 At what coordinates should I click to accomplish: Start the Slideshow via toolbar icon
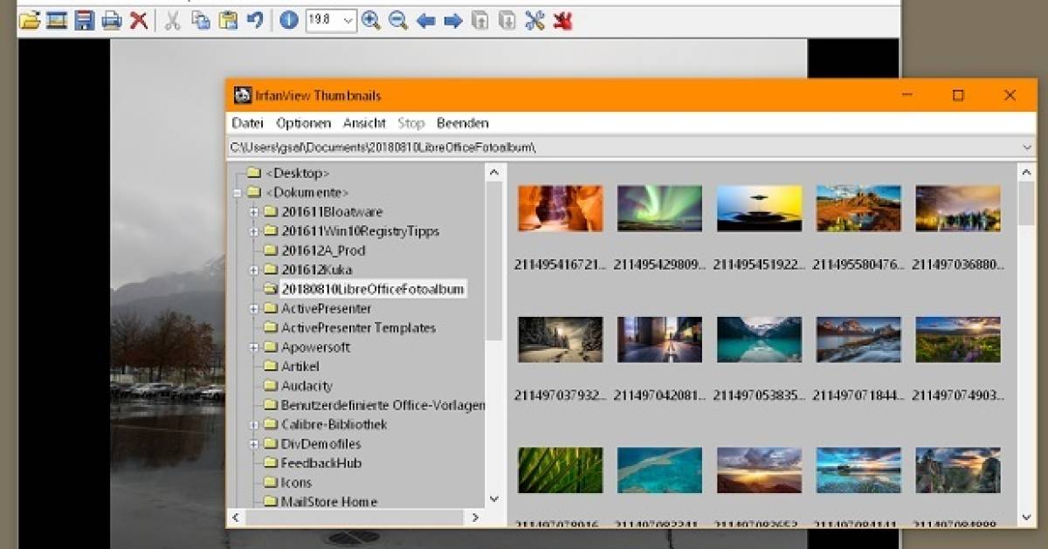[57, 20]
